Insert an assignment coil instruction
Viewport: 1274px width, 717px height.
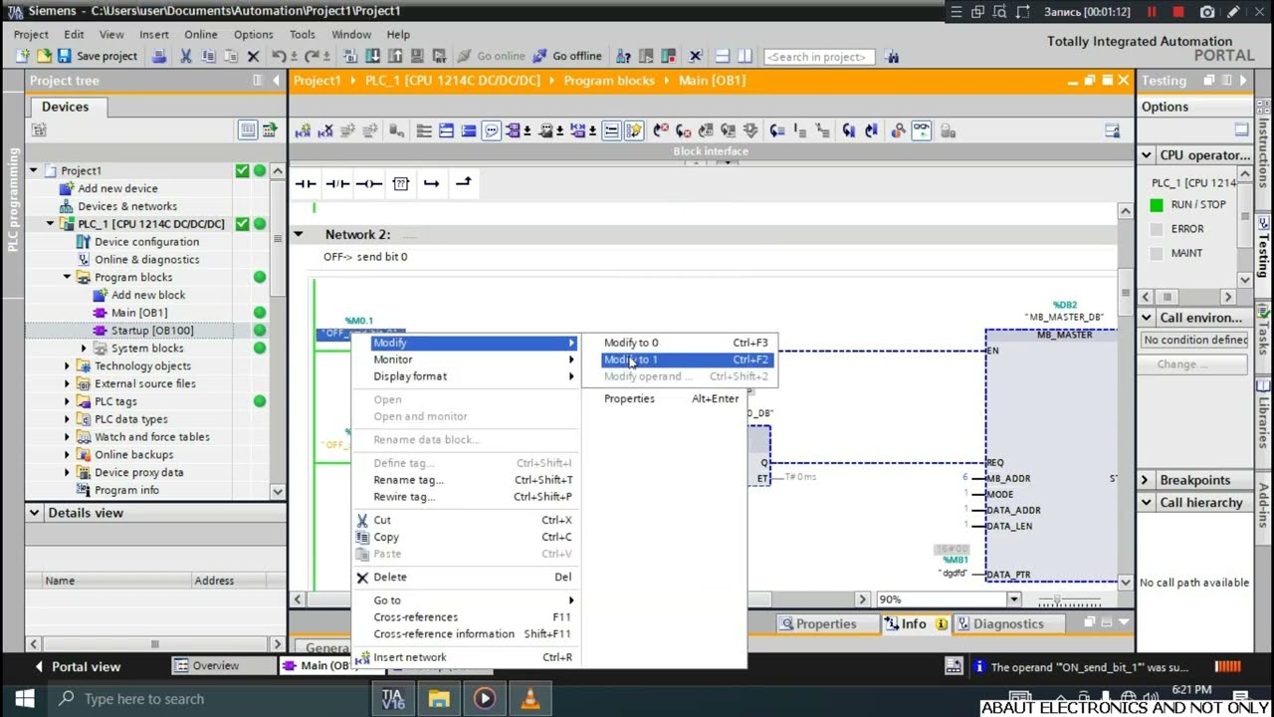pyautogui.click(x=369, y=183)
